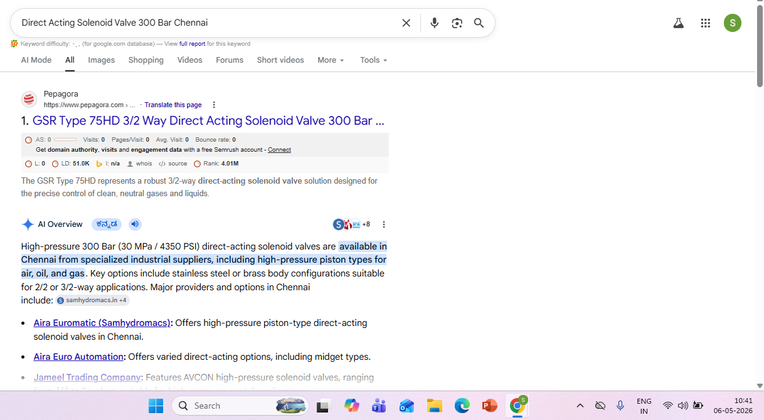Viewport: 764px width, 420px height.
Task: Expand the Tools dropdown
Action: (x=373, y=60)
